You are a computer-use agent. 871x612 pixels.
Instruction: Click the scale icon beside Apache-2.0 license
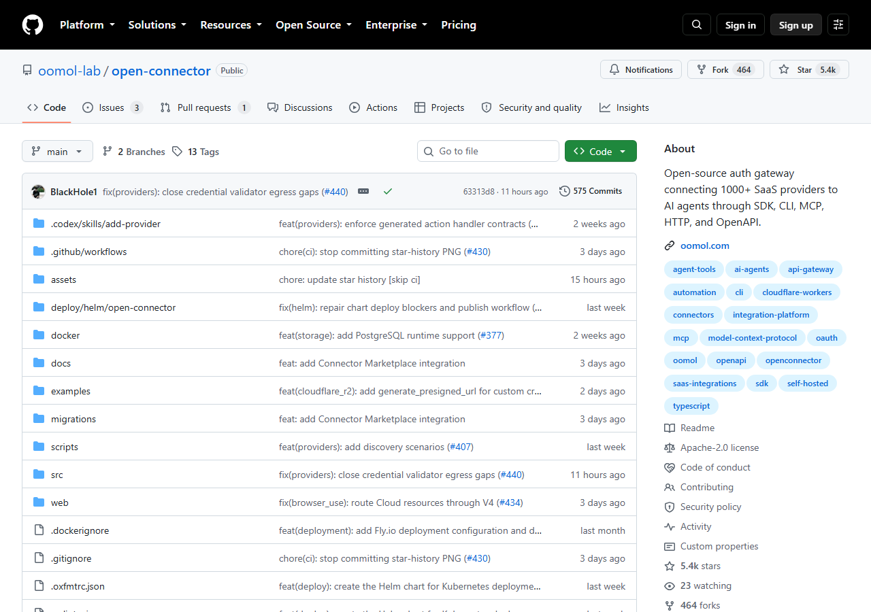(670, 448)
